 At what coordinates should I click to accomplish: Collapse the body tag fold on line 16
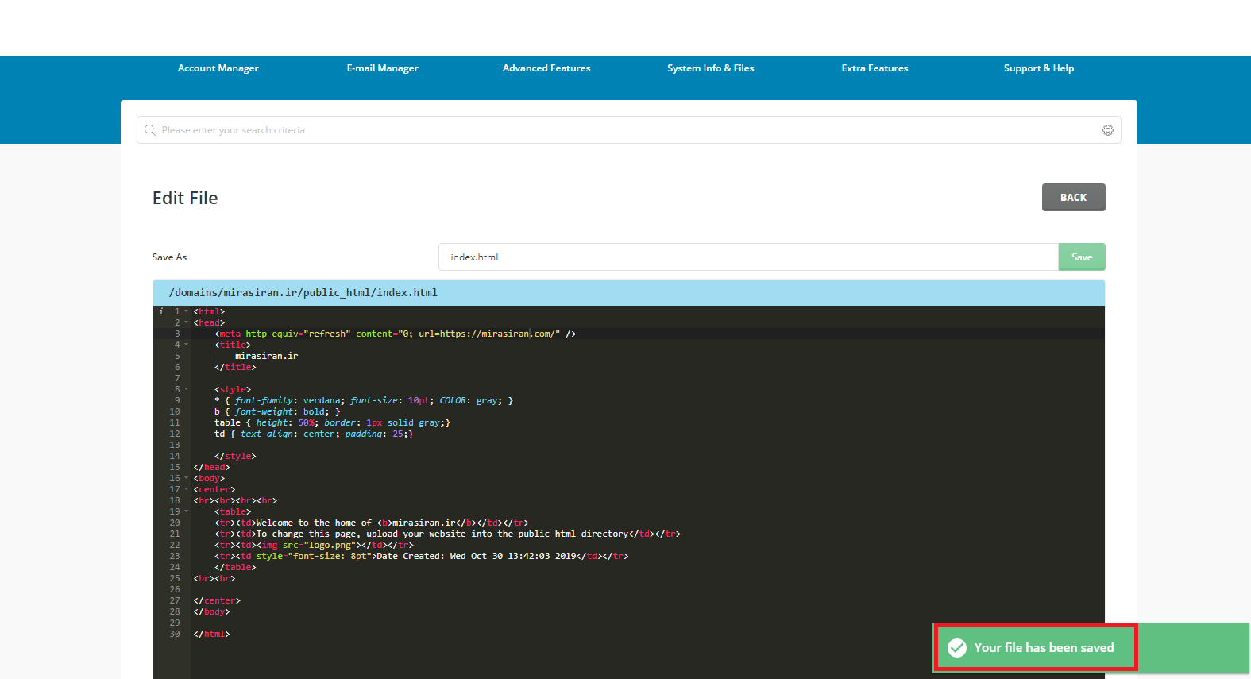(x=187, y=478)
